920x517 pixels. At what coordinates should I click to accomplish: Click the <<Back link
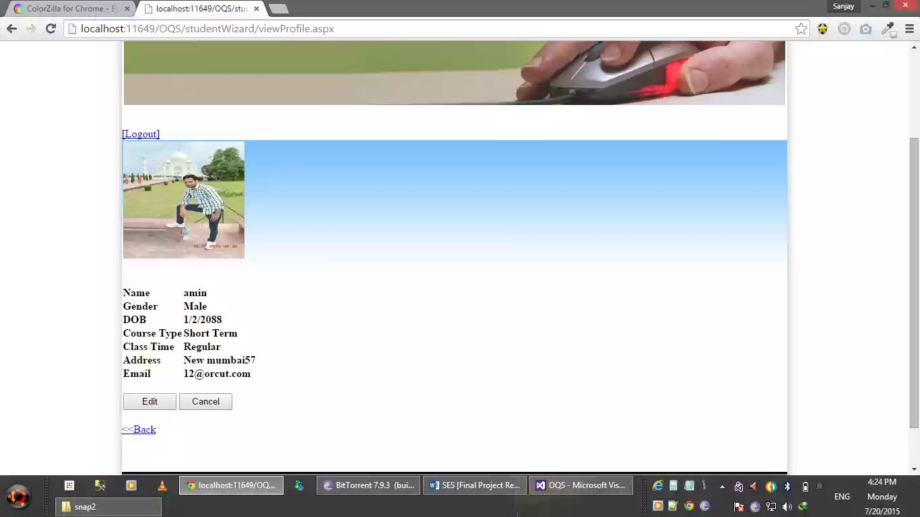coord(139,429)
